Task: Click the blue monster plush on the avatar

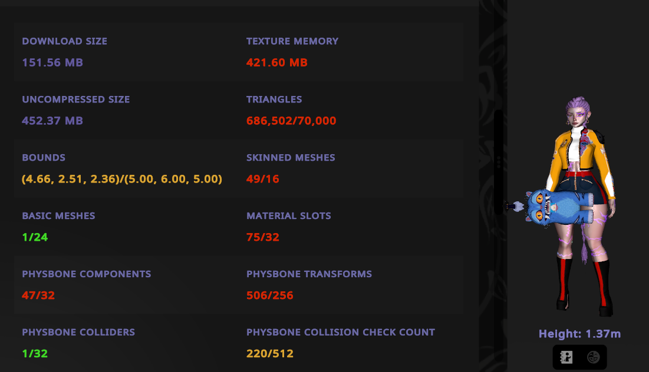Action: [x=560, y=207]
